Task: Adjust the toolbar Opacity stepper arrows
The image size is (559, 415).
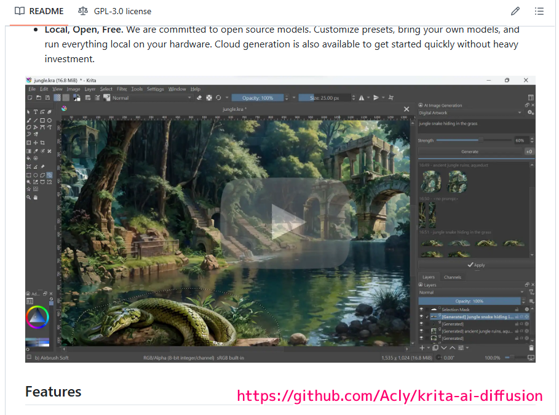Action: (287, 98)
